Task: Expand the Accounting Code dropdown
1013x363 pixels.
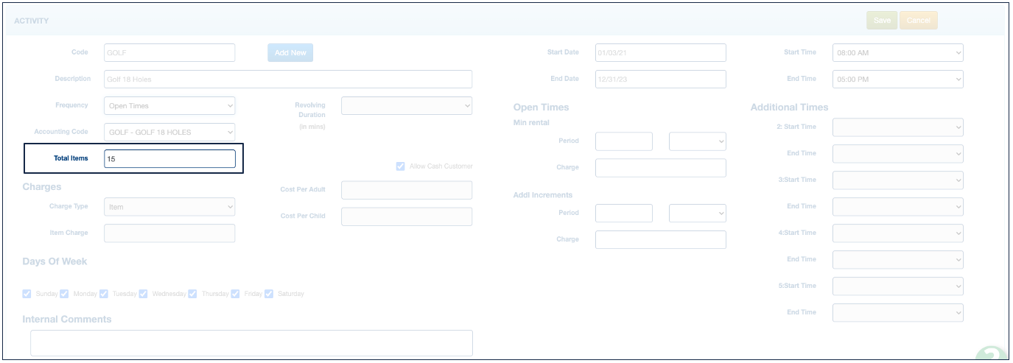Action: click(x=169, y=133)
